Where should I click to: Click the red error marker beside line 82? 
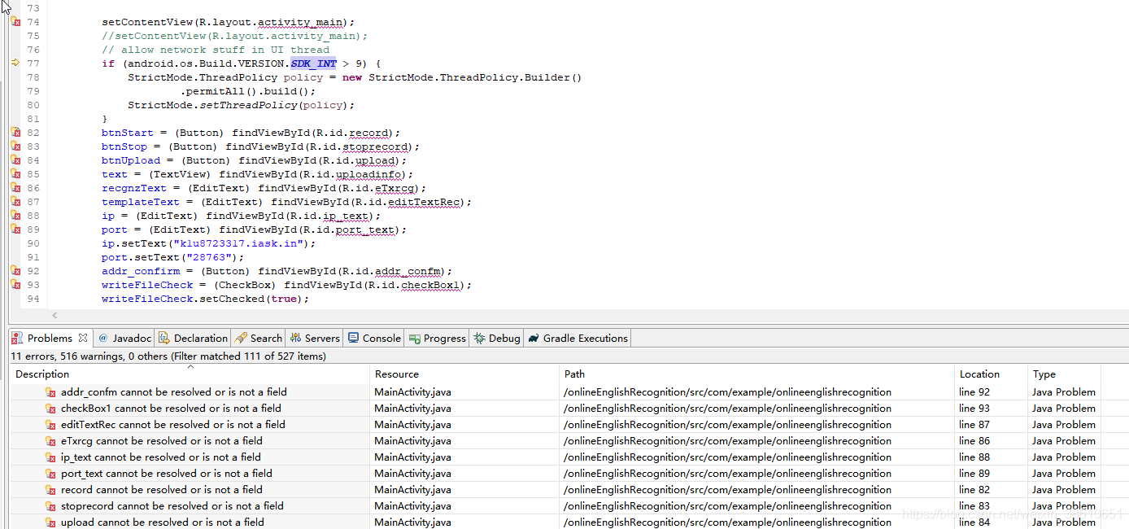coord(15,132)
